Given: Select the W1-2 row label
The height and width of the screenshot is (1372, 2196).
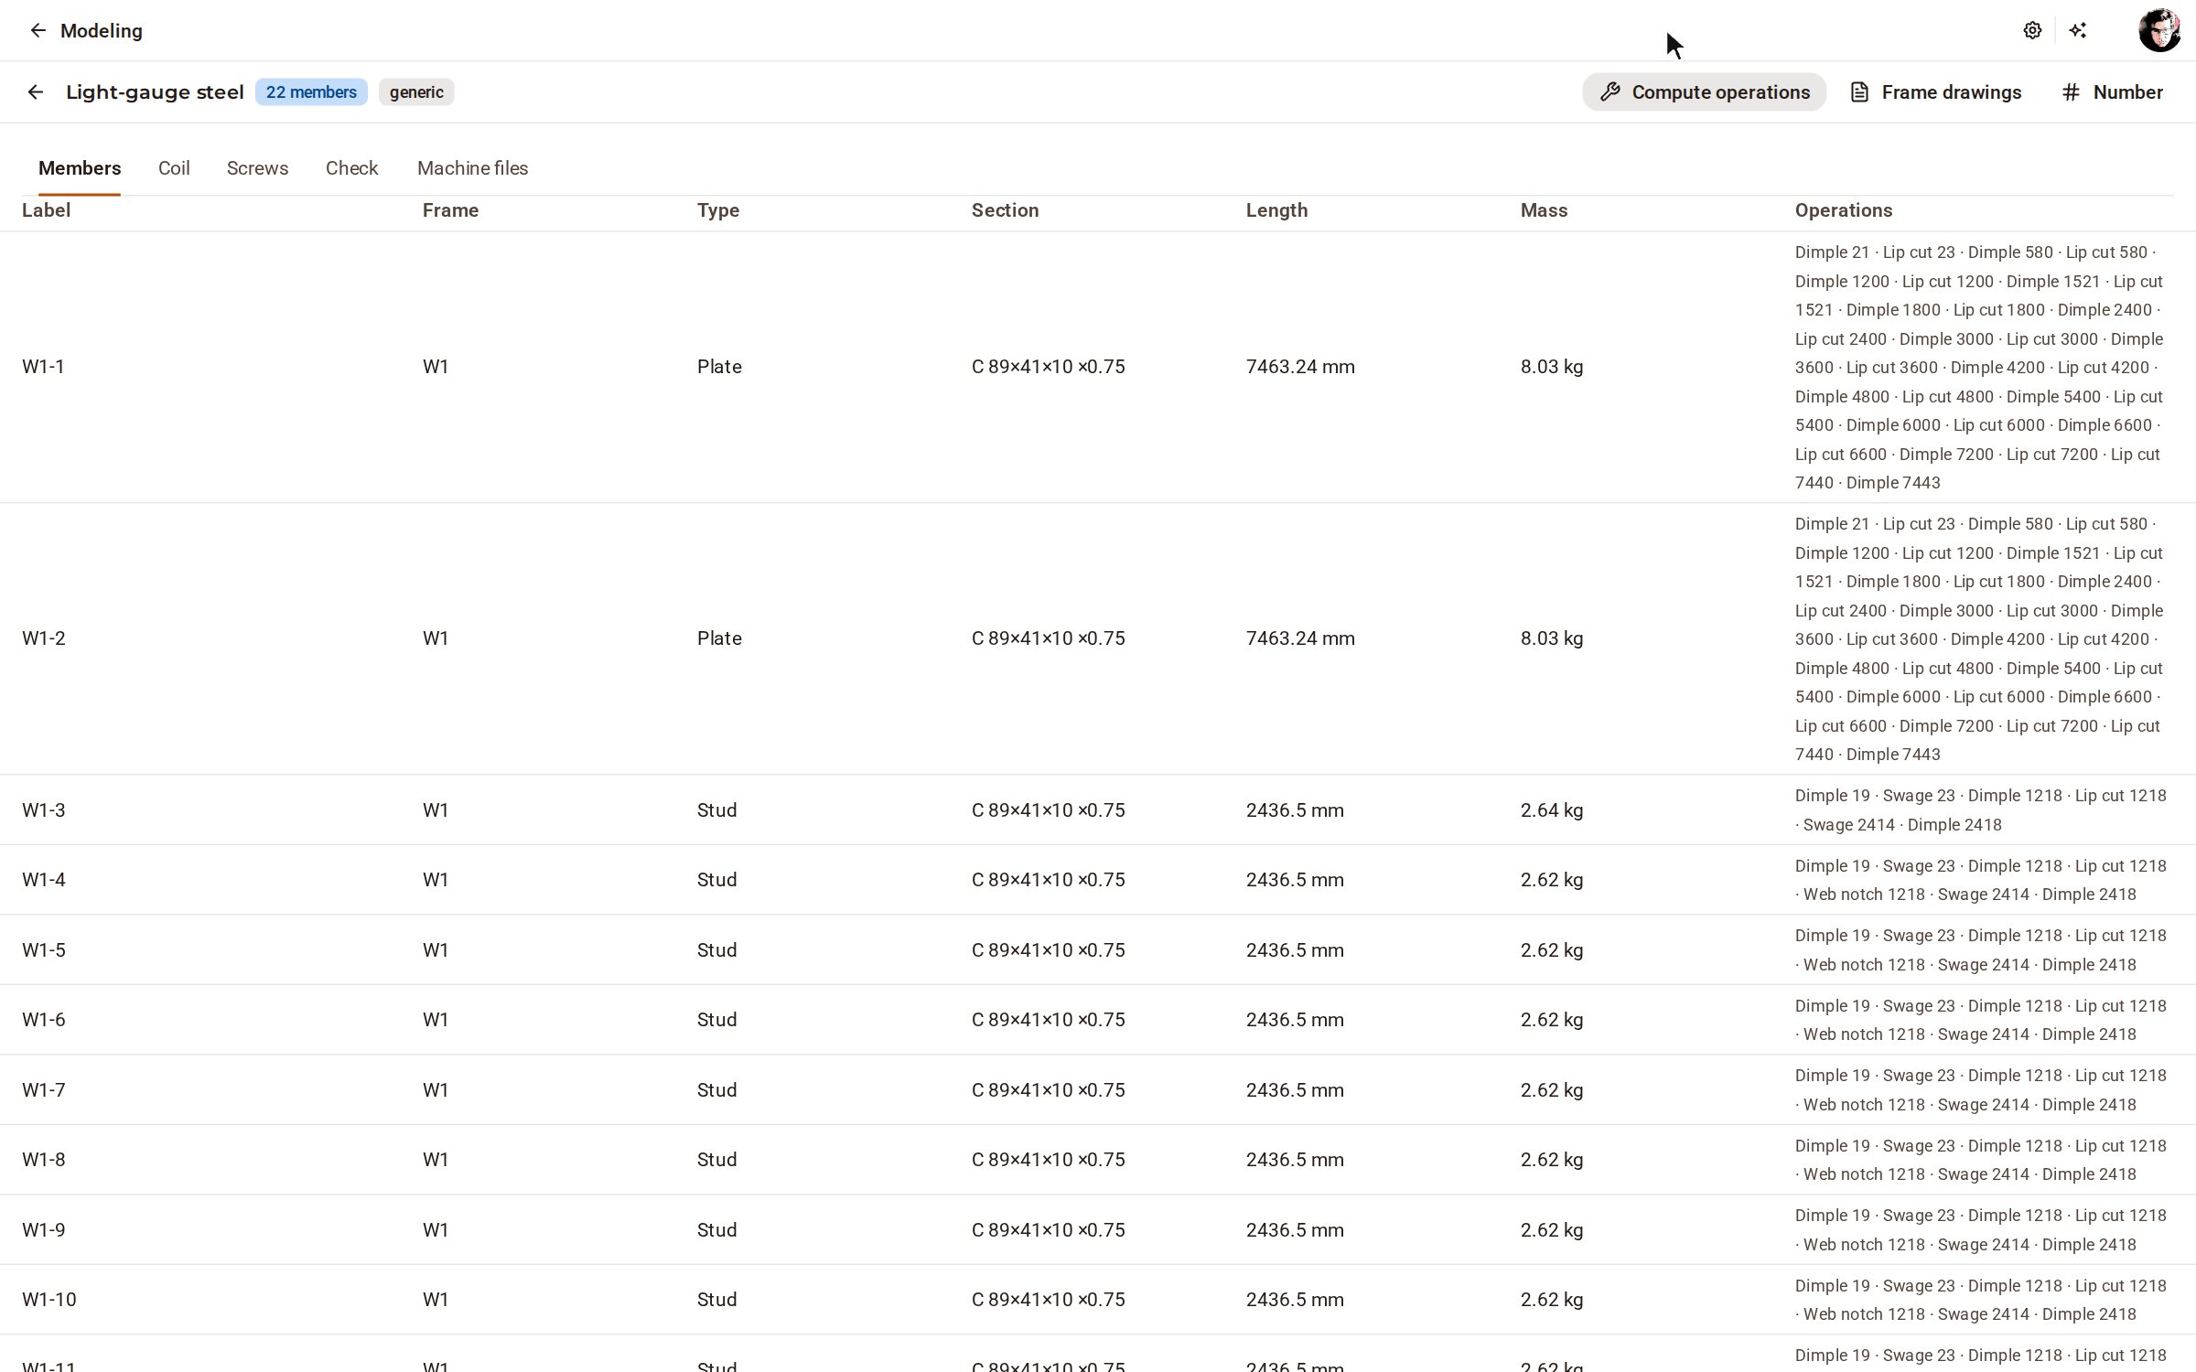Looking at the screenshot, I should (x=44, y=638).
